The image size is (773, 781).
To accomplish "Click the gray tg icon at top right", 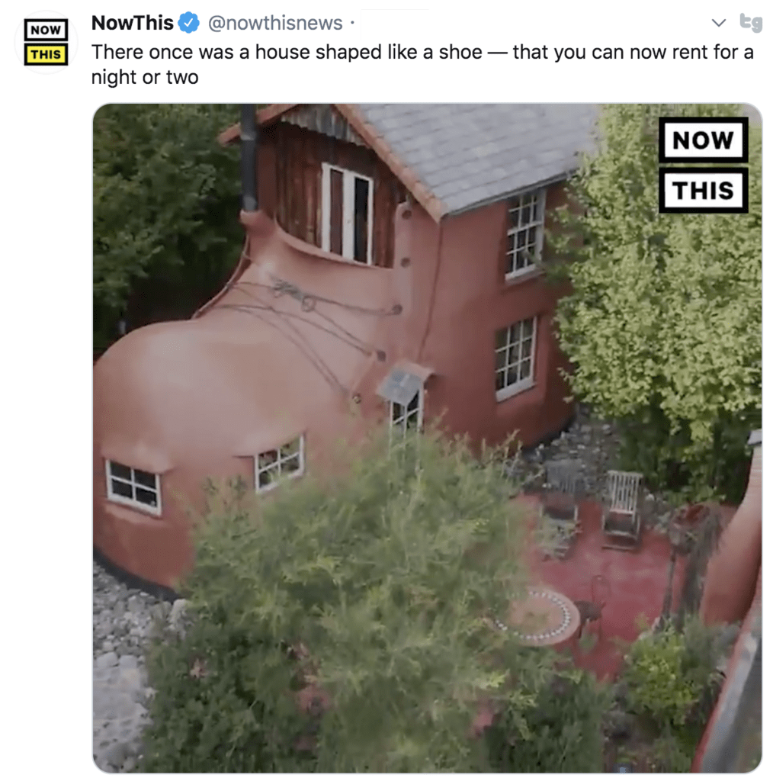I will coord(751,22).
